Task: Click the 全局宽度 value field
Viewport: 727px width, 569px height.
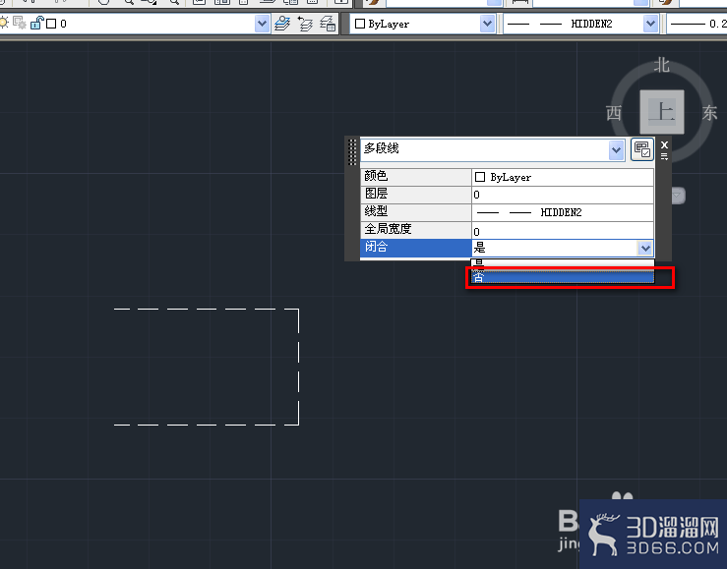Action: [x=563, y=230]
